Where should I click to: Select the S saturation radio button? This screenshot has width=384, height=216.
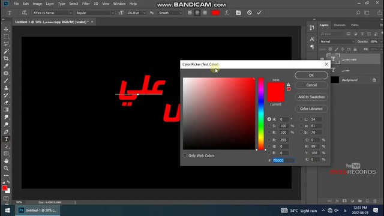269,125
